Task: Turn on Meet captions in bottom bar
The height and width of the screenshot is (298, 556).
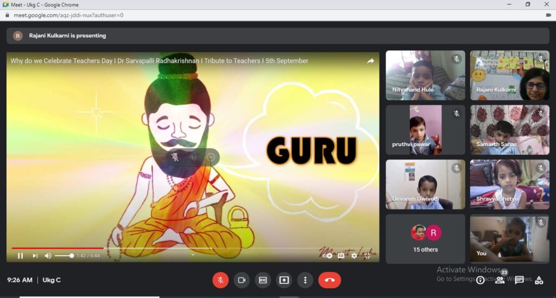Action: 263,280
